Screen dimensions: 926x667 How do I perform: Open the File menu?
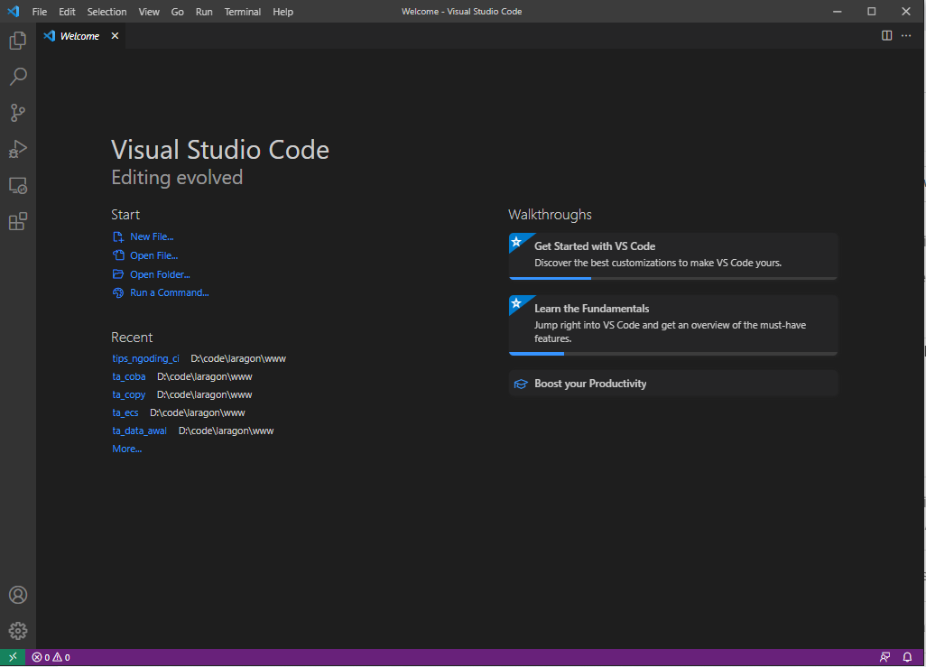[40, 12]
